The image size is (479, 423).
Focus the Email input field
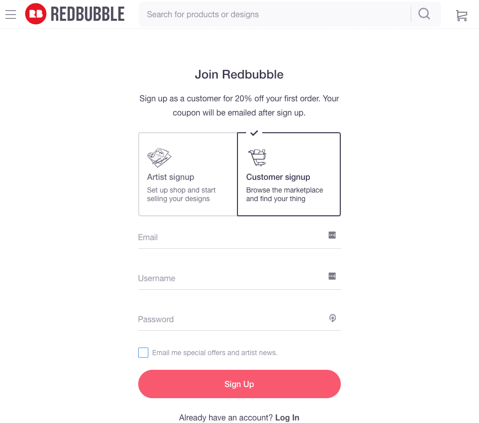click(x=230, y=237)
